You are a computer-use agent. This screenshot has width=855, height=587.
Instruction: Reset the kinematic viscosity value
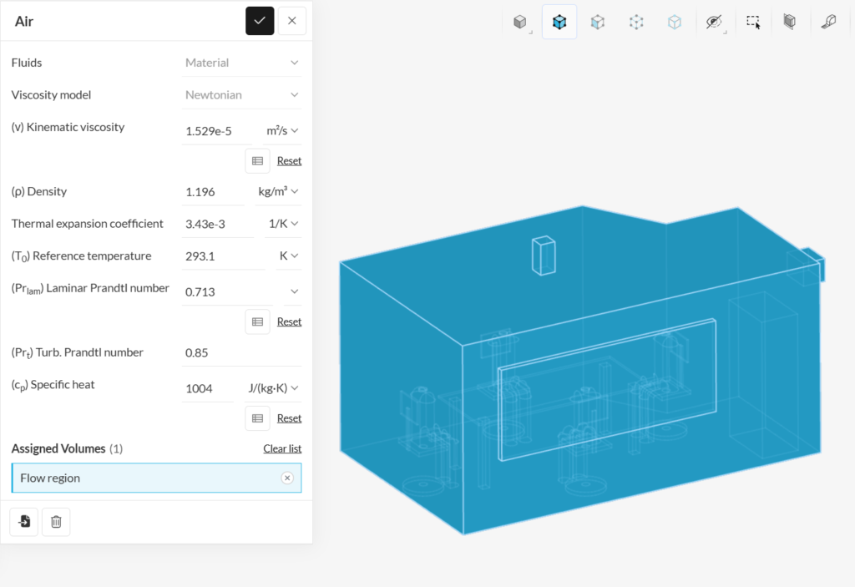point(289,161)
